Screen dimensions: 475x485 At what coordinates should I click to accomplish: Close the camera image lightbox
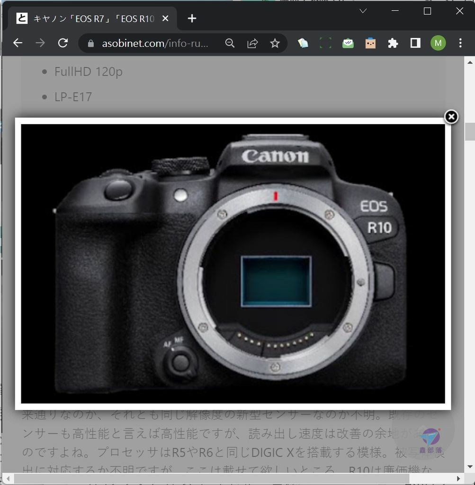[451, 117]
